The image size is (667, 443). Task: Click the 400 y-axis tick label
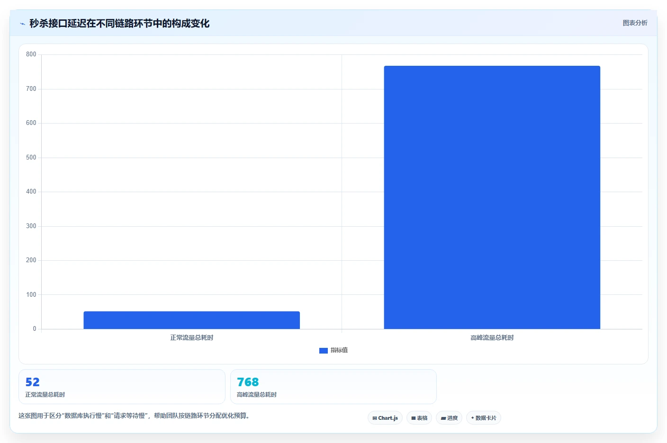click(31, 192)
